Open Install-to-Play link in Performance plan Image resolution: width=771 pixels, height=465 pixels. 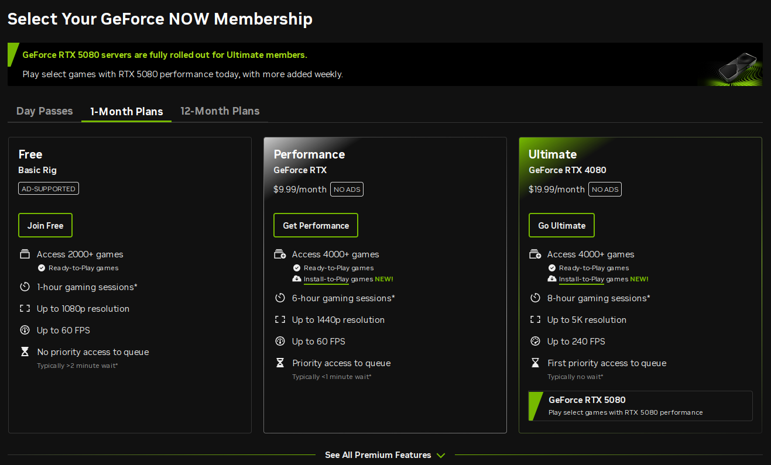[326, 279]
